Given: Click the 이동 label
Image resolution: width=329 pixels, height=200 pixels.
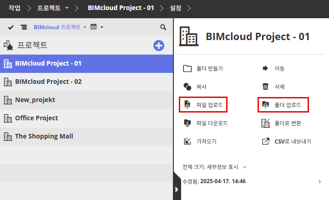Looking at the screenshot, I should (279, 68).
